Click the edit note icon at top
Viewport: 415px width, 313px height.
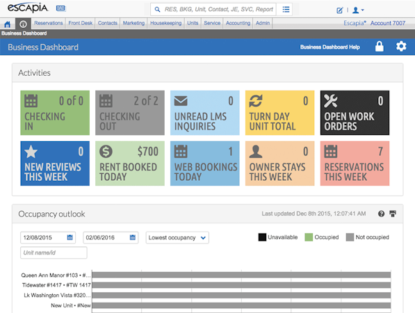pos(339,10)
